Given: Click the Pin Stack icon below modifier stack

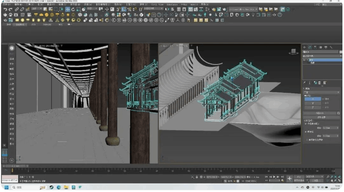Looking at the screenshot, I should click(x=305, y=83).
